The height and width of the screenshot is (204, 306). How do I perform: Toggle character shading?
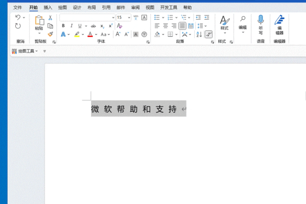click(x=136, y=34)
